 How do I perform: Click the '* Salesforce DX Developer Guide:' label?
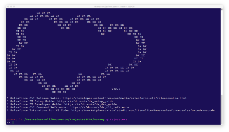click(35, 104)
